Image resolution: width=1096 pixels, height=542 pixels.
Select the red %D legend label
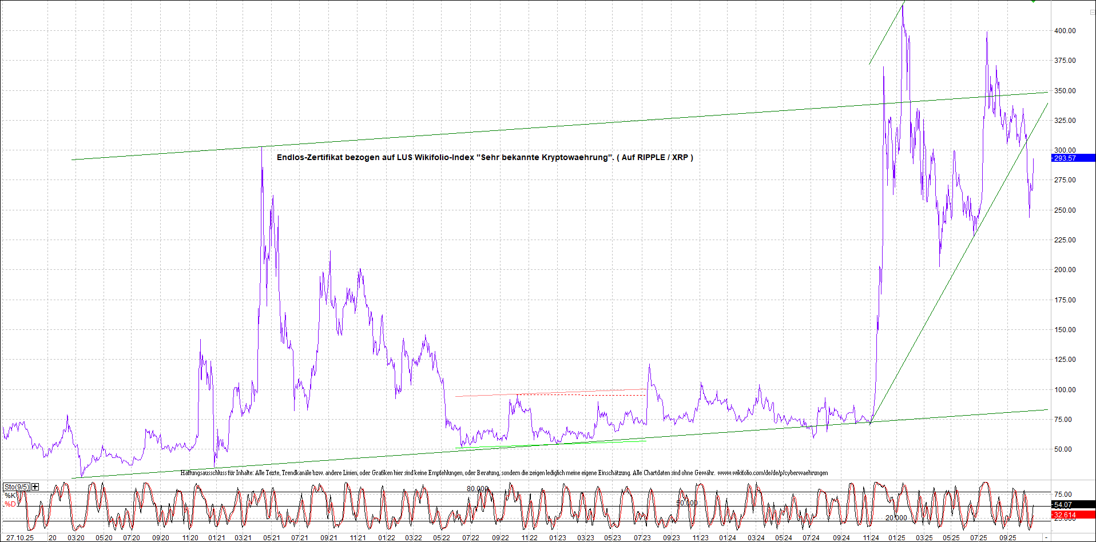pos(10,504)
